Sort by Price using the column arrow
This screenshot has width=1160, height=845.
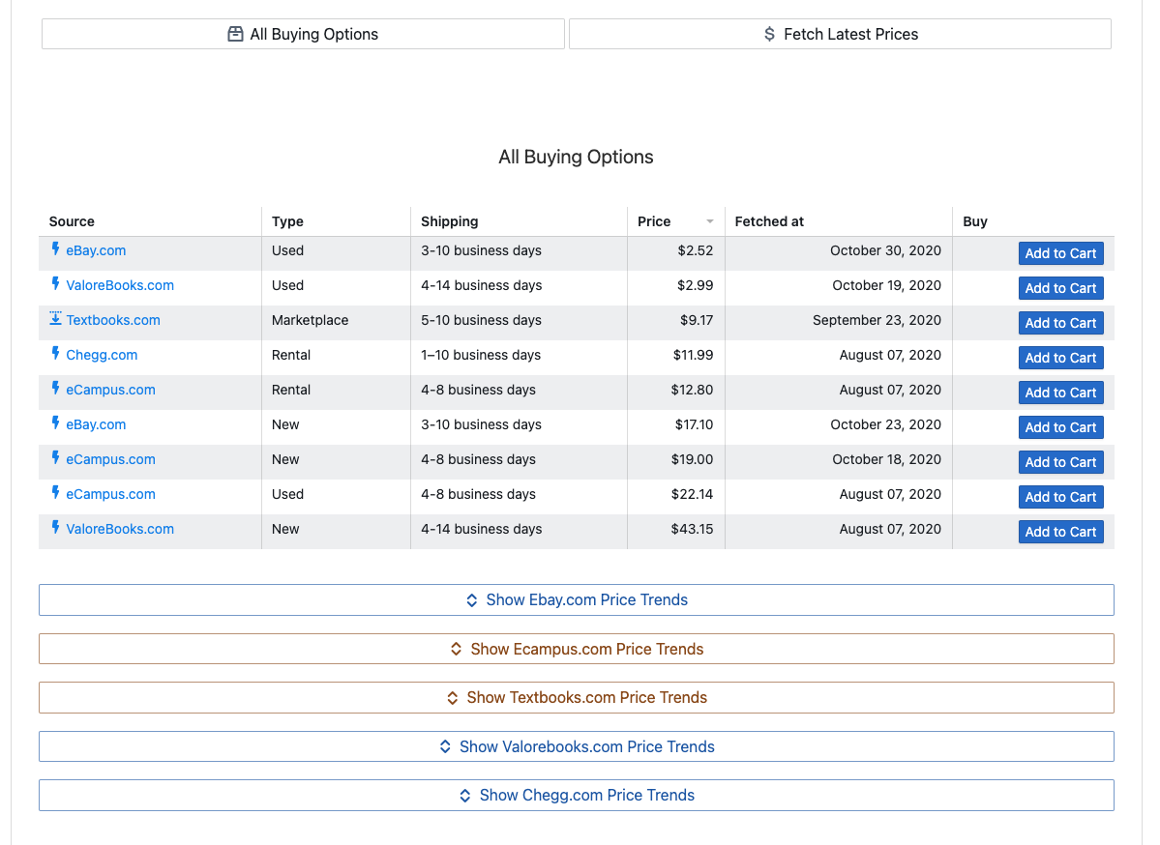[x=710, y=221]
